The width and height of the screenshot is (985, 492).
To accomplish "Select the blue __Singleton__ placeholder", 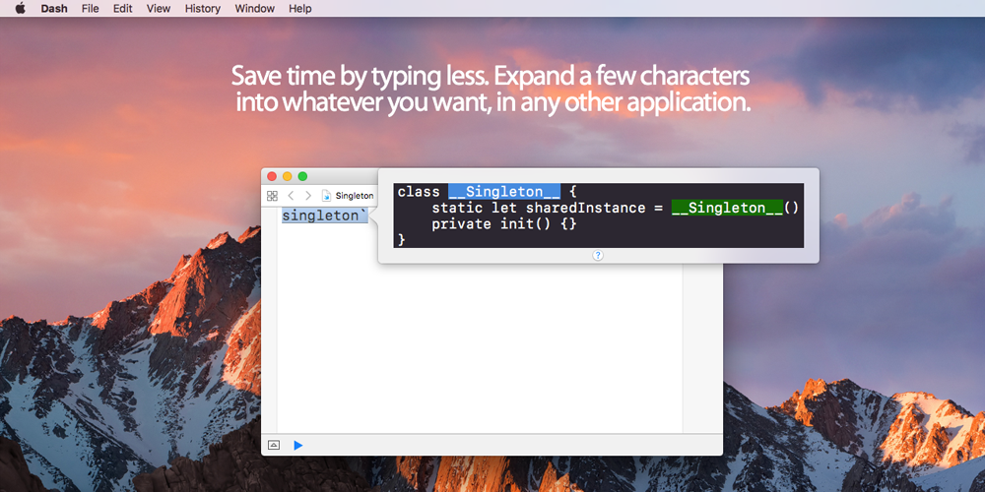I will [504, 192].
